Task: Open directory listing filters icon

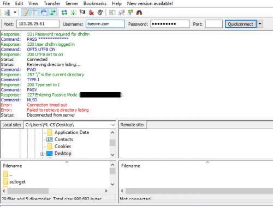Action: [x=112, y=13]
